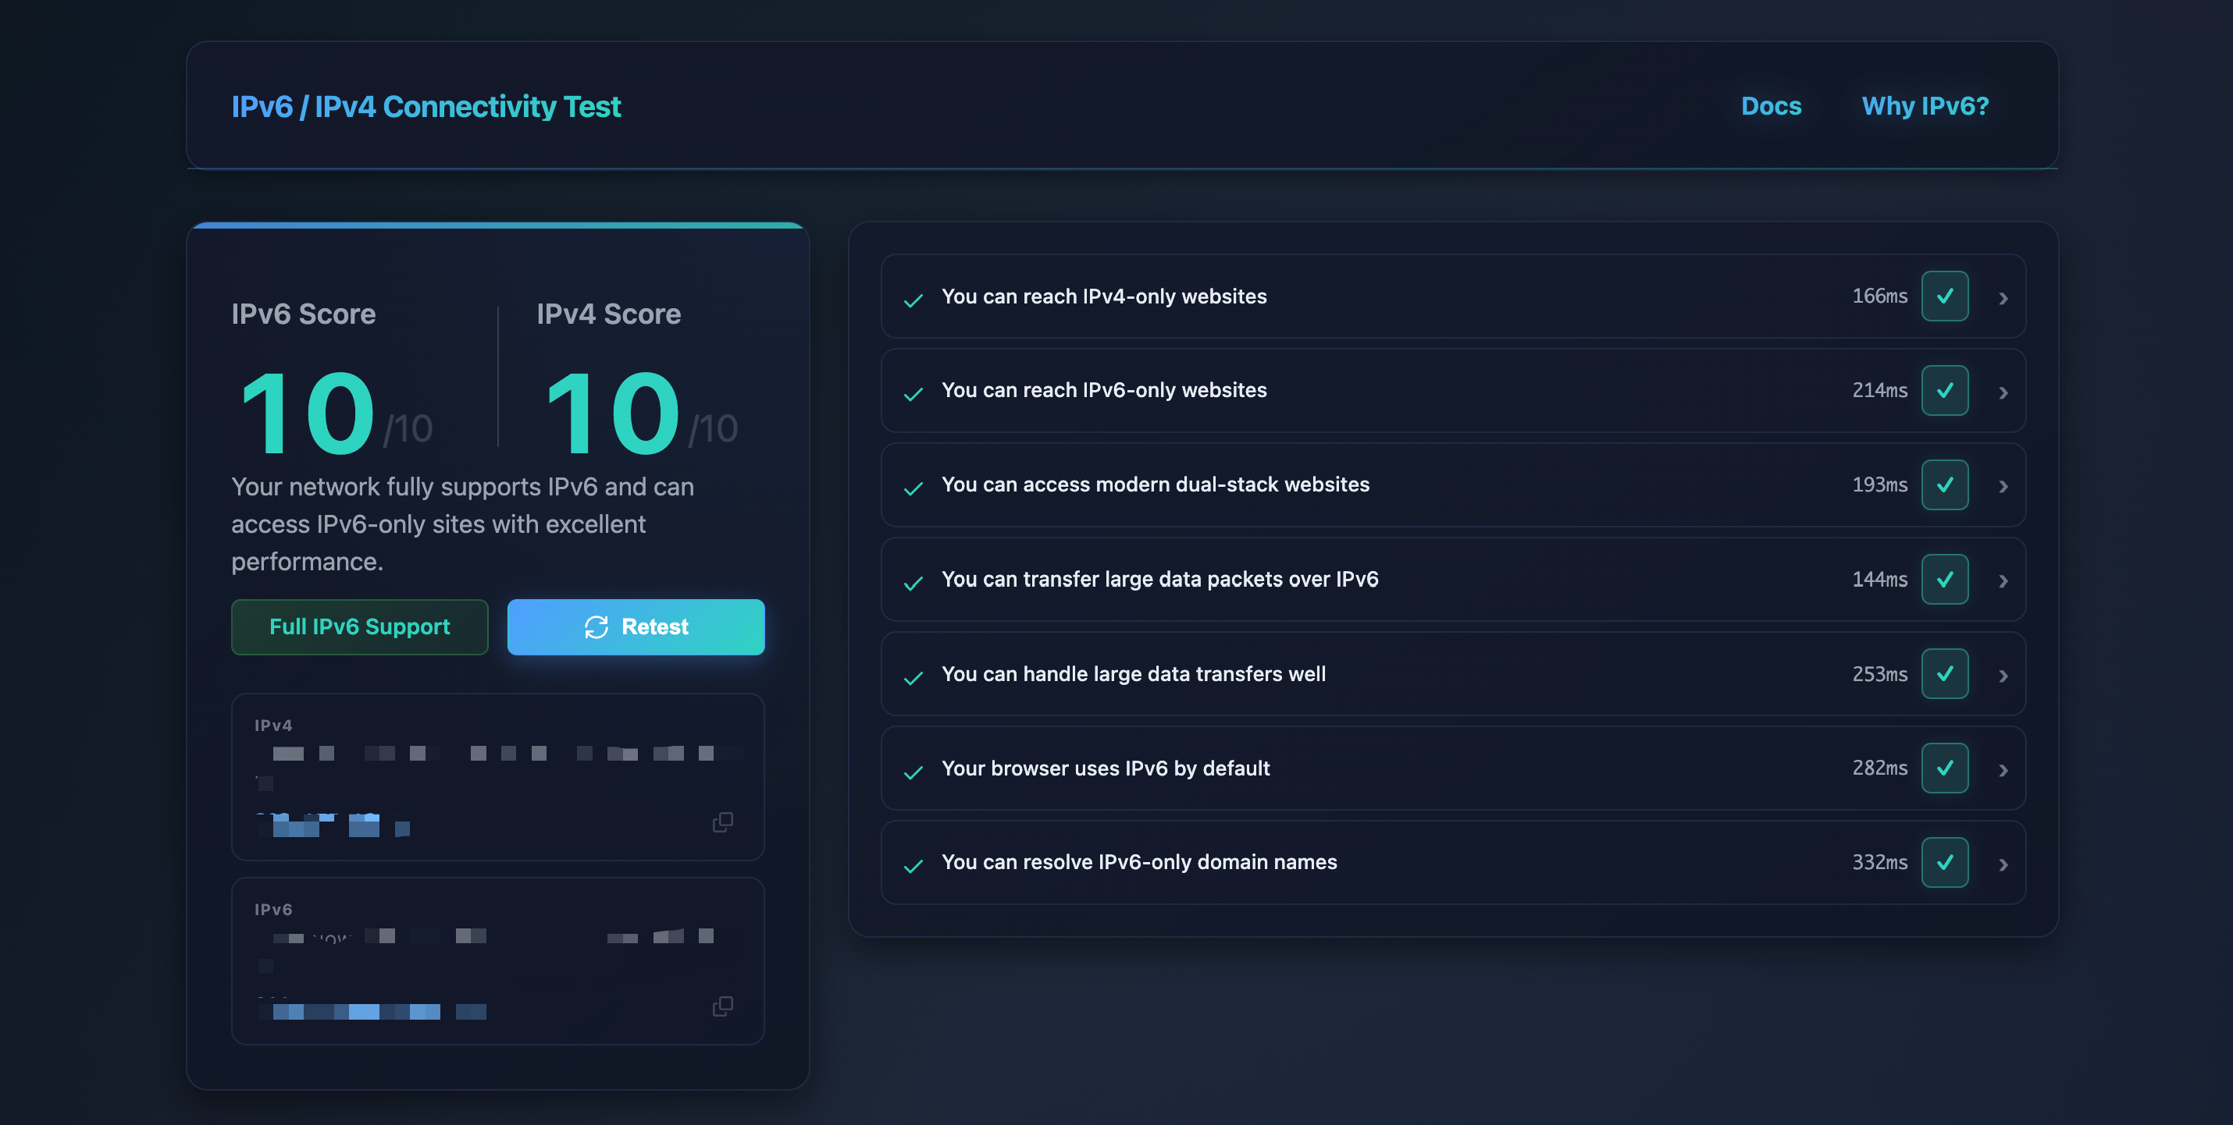Click the checkmark for large data packets test
2233x1125 pixels.
point(1946,580)
